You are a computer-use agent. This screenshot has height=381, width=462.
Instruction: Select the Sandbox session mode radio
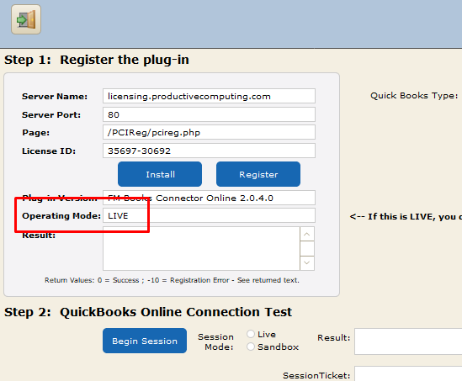pyautogui.click(x=251, y=347)
